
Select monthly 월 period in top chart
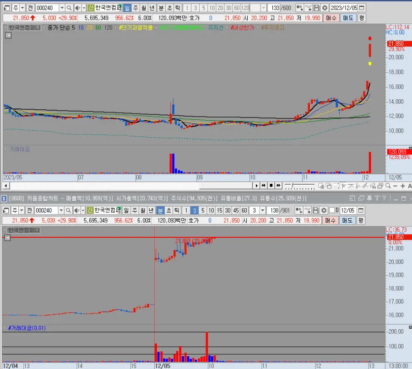coord(144,8)
